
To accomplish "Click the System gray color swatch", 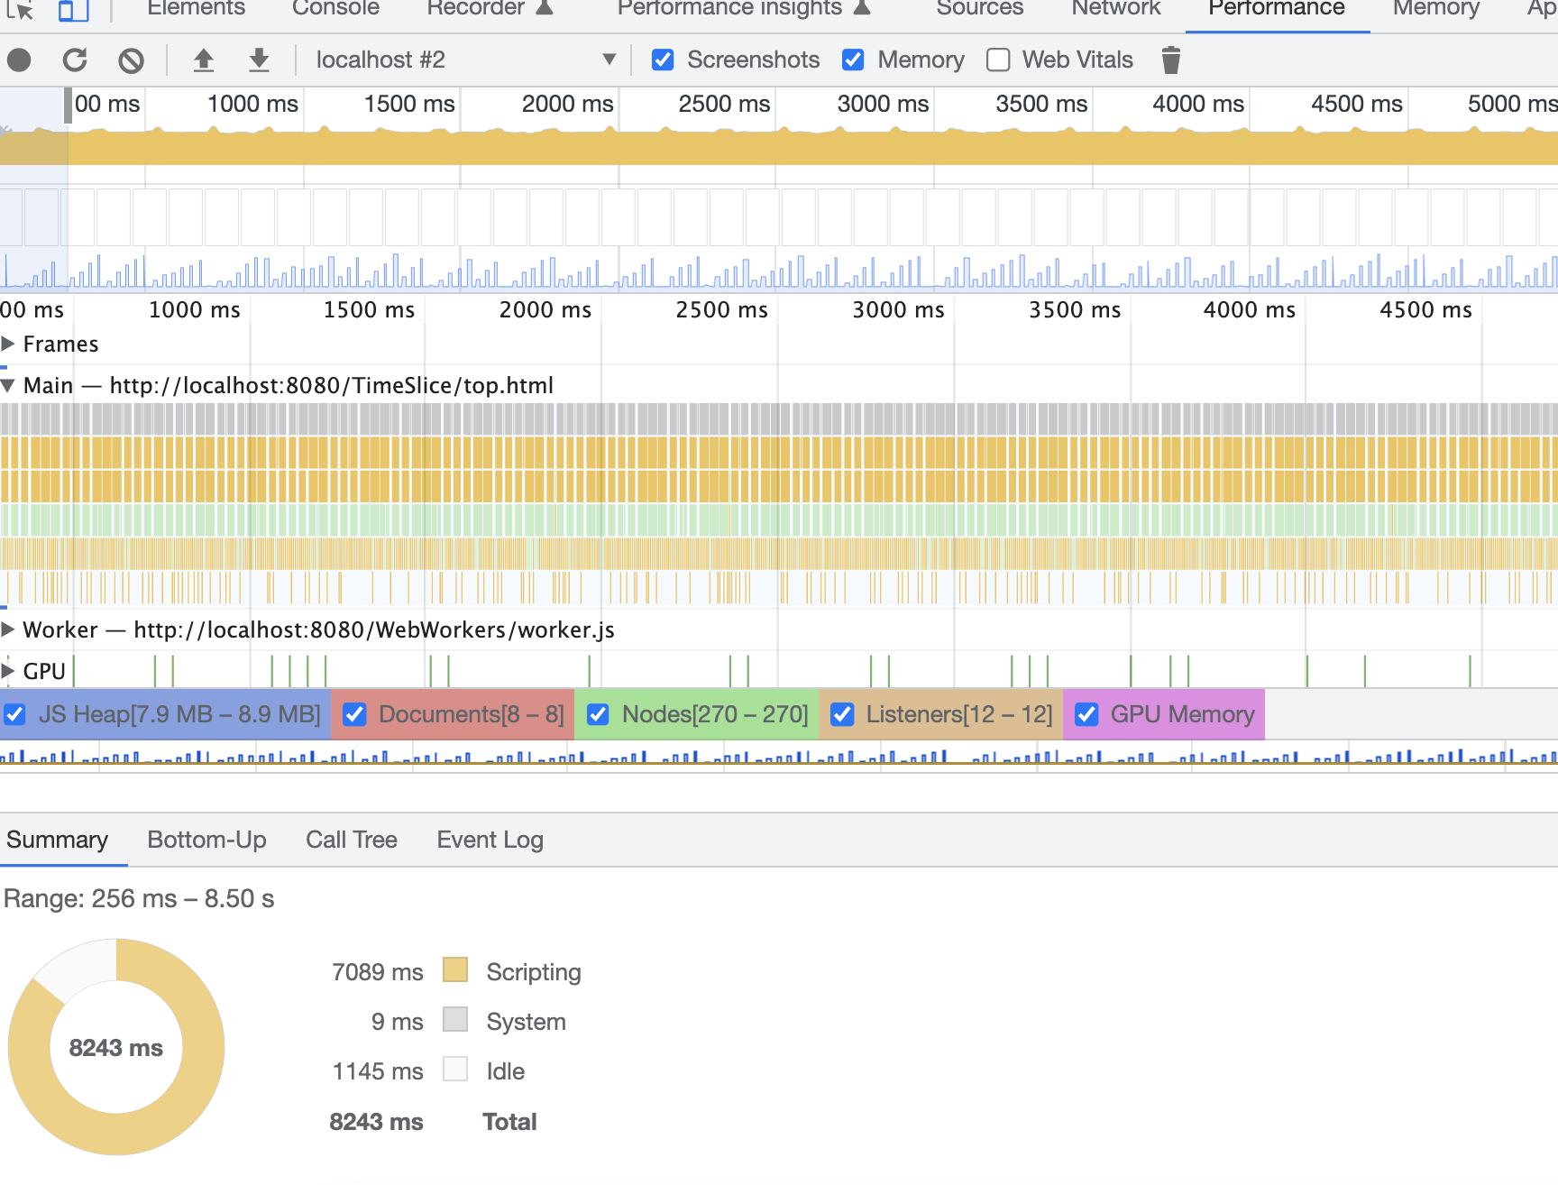I will click(455, 1020).
